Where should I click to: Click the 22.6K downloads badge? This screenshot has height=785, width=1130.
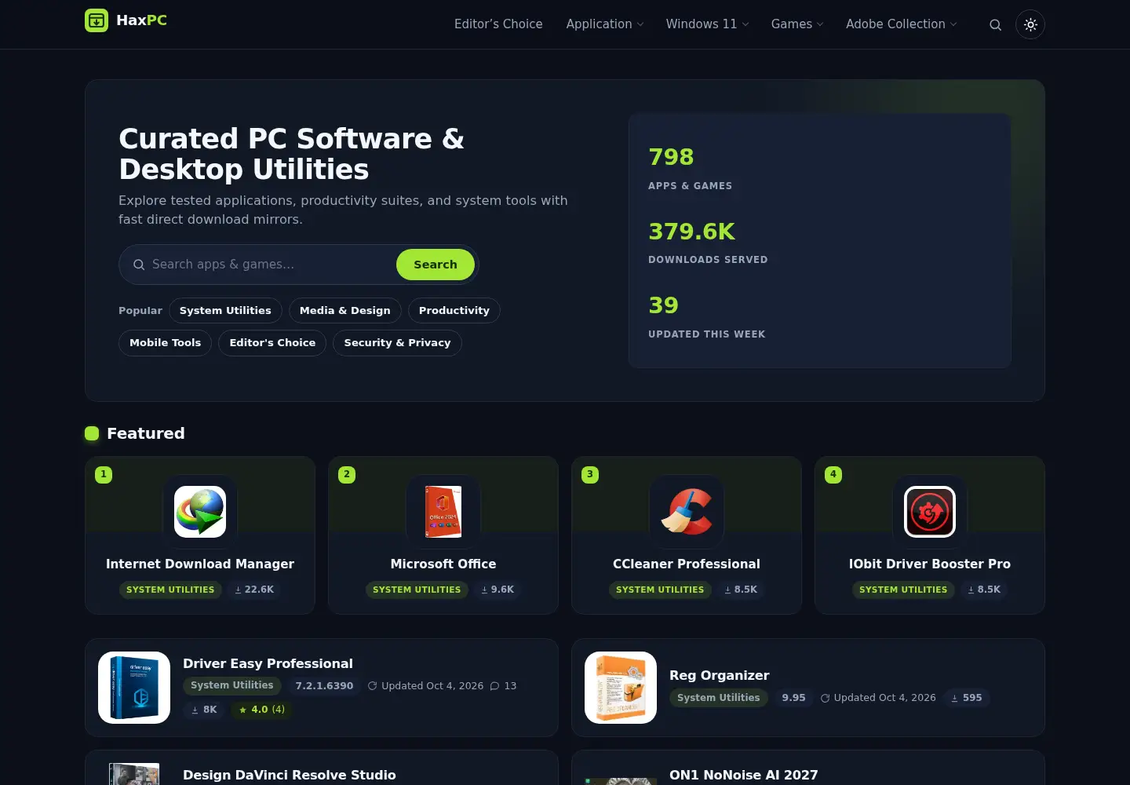(254, 590)
